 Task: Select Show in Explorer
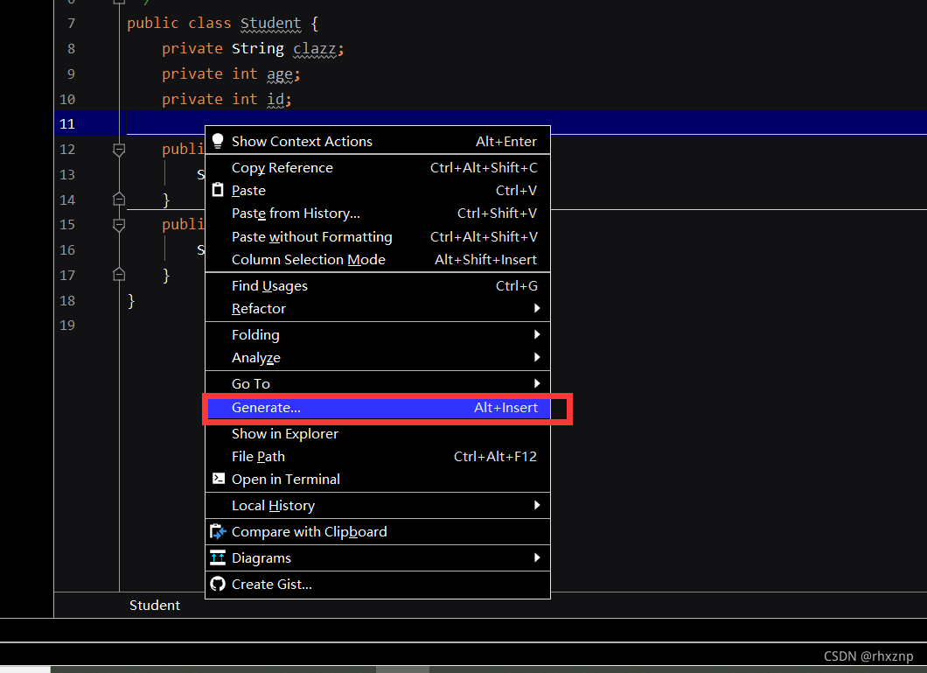378,433
